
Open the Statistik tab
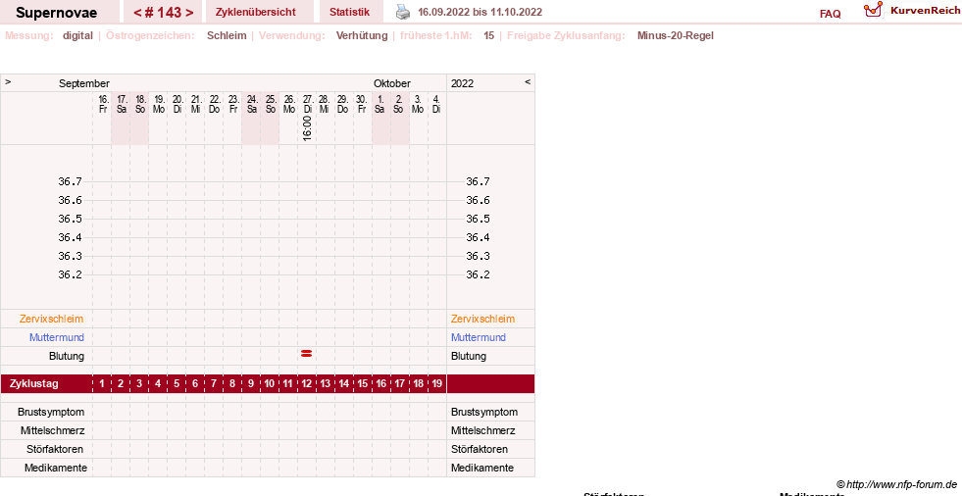tap(350, 12)
